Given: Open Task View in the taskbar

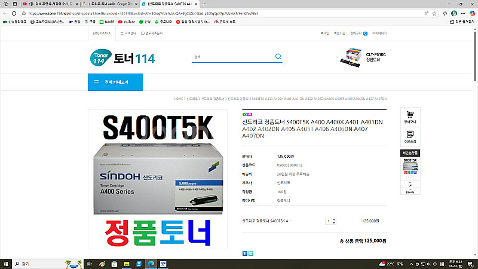Looking at the screenshot, I should [89, 264].
